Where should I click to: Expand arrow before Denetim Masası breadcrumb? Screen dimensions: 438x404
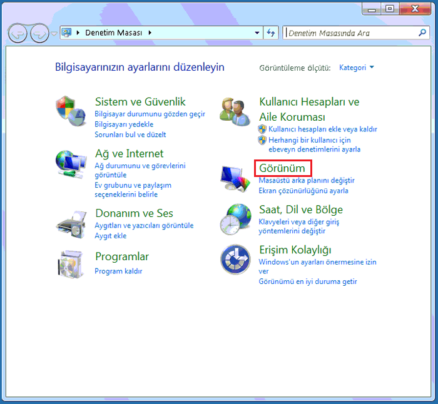pyautogui.click(x=78, y=33)
